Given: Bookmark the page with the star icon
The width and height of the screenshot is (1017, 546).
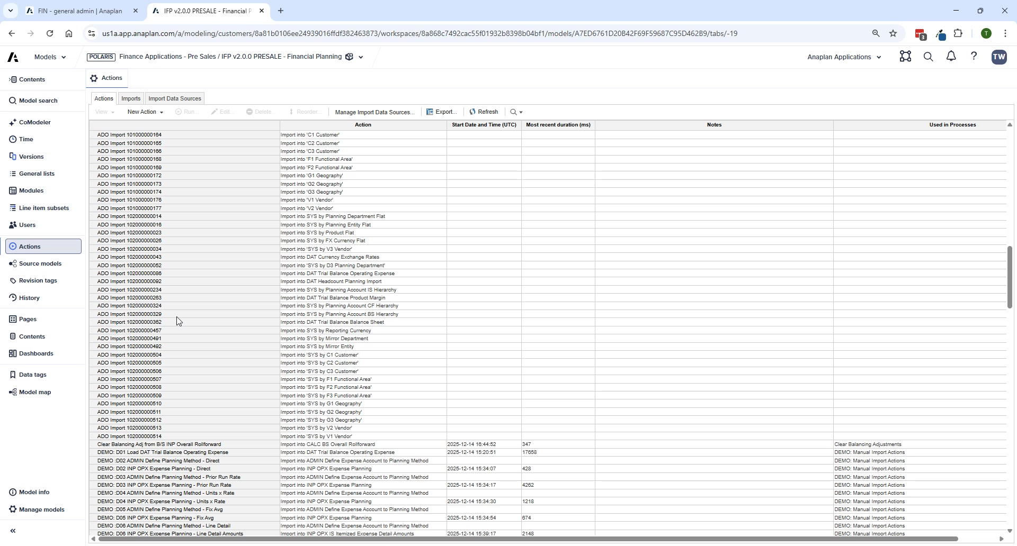Looking at the screenshot, I should tap(894, 33).
